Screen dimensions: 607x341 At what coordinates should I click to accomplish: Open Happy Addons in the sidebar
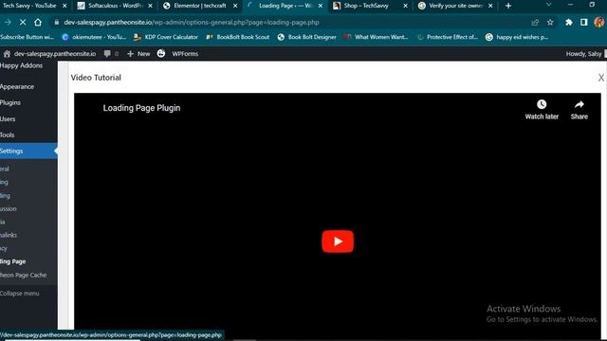21,65
